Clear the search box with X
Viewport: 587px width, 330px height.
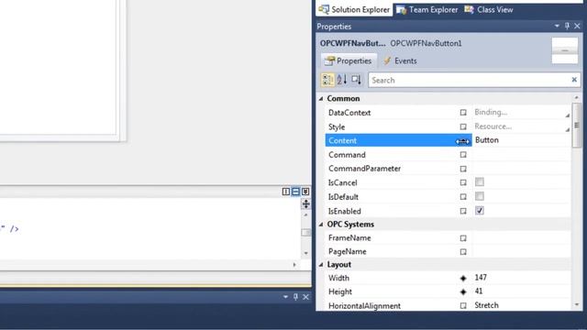pyautogui.click(x=574, y=80)
